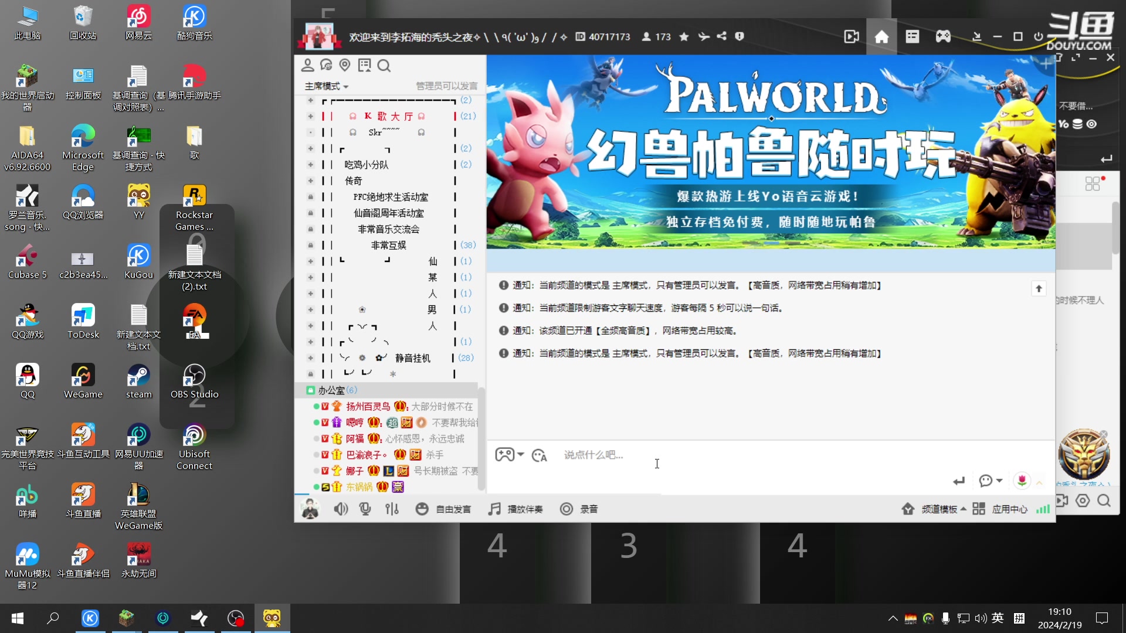Open the member search magnifier icon
1126x633 pixels.
(x=384, y=65)
